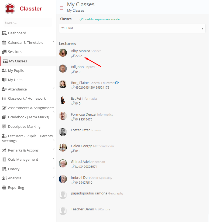This screenshot has height=222, width=209.
Task: Expand the Attendance submenu chevron
Action: click(54, 88)
